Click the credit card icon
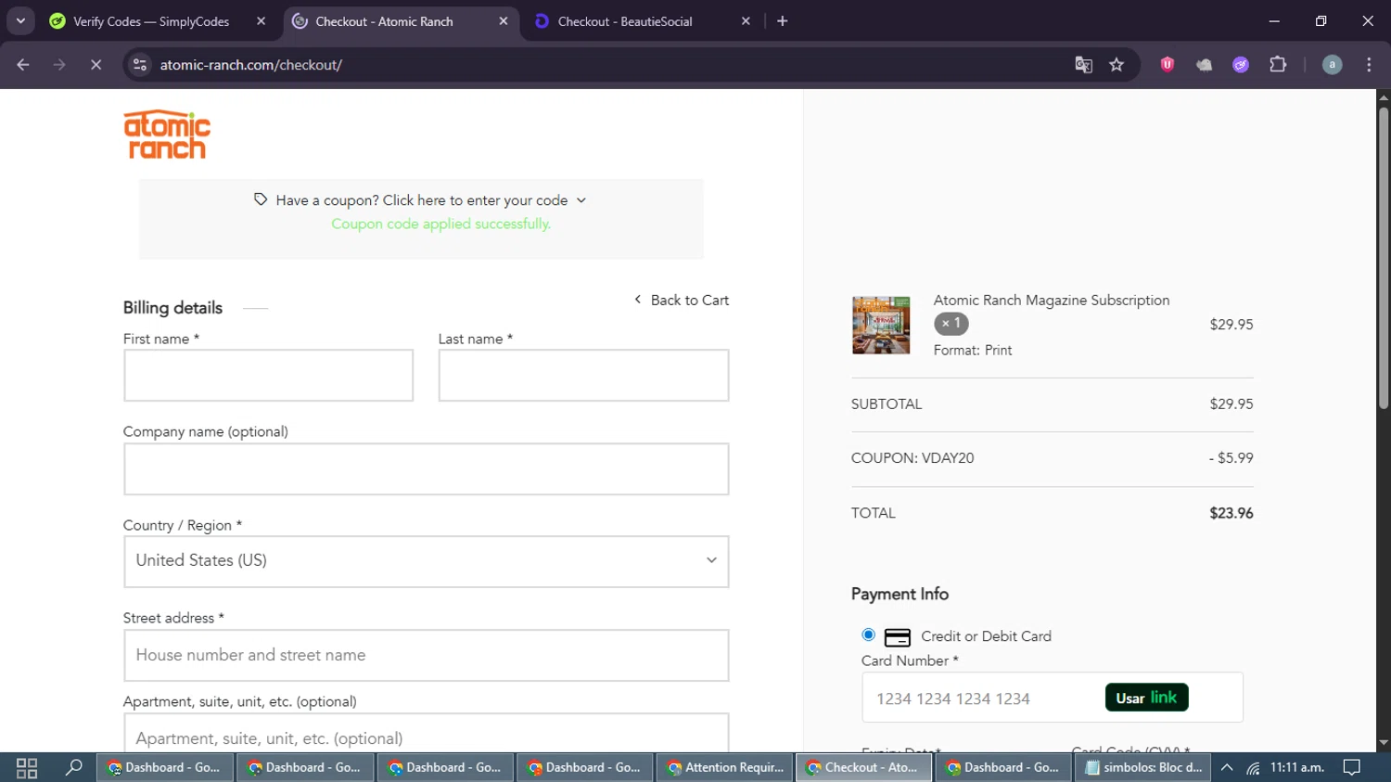Image resolution: width=1391 pixels, height=782 pixels. (x=898, y=638)
